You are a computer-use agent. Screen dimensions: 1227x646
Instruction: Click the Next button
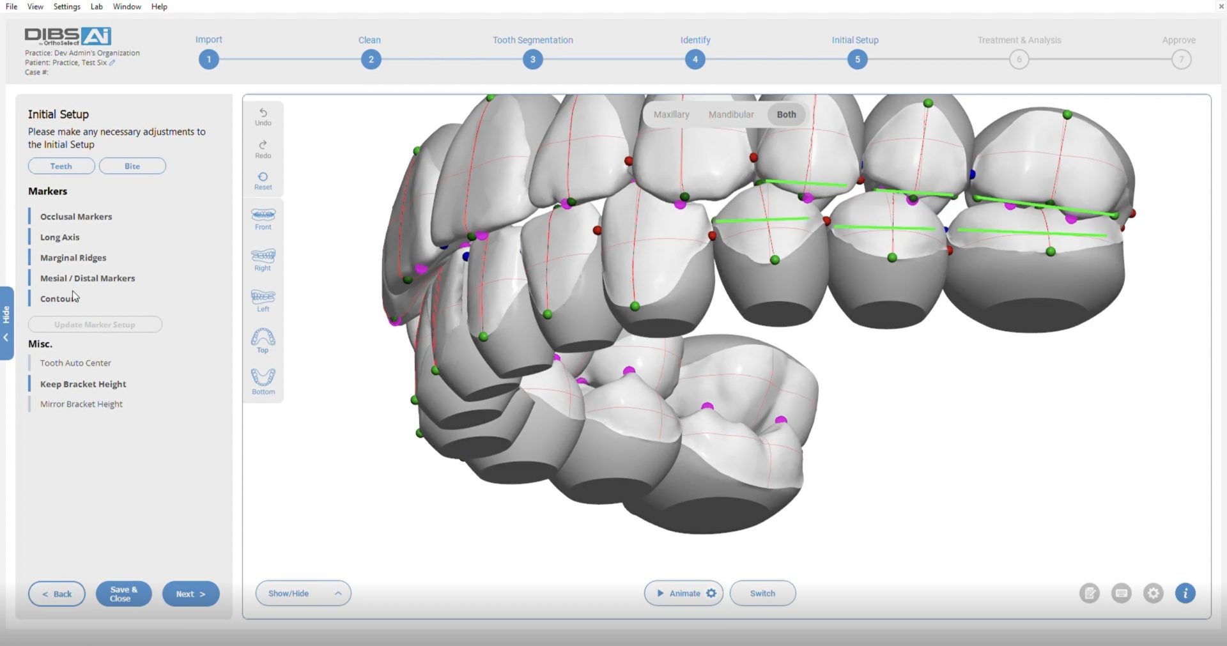[x=190, y=594]
